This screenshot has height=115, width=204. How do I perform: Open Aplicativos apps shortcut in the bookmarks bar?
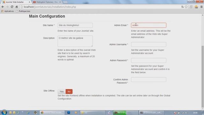click(x=7, y=11)
